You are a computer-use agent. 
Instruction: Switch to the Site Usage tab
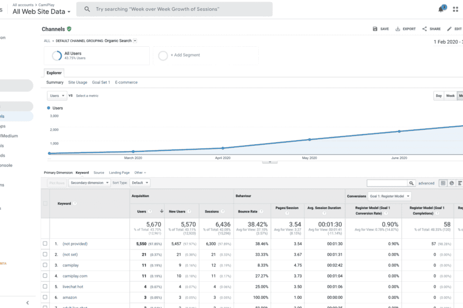tap(78, 82)
